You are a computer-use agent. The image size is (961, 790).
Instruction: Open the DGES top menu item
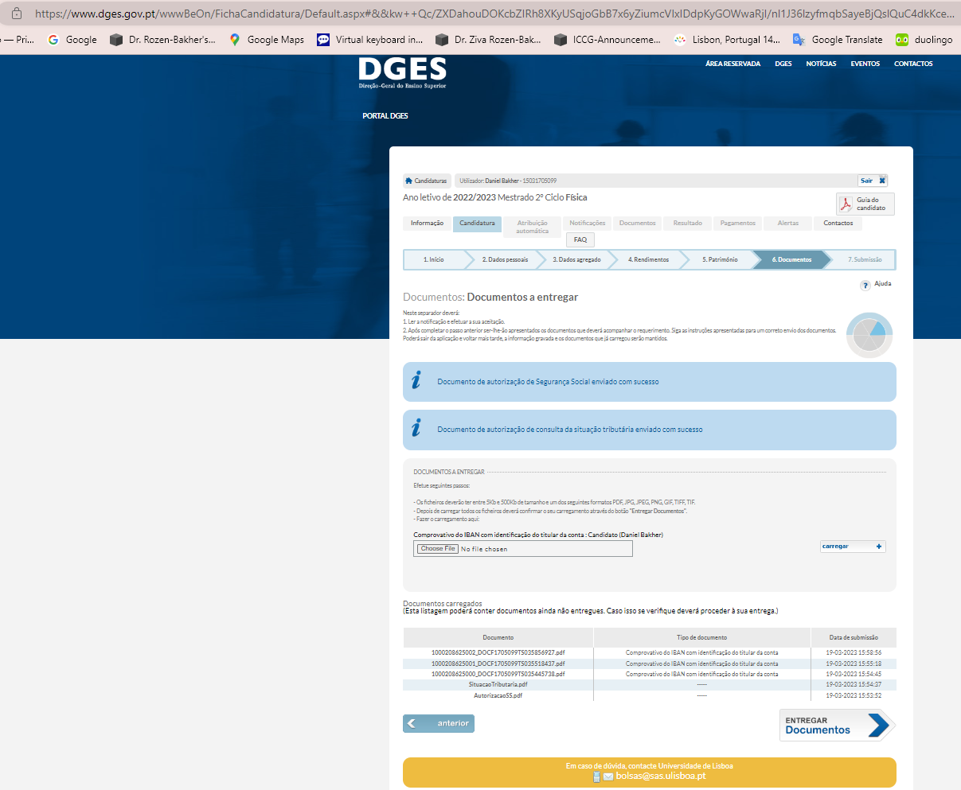[x=783, y=64]
